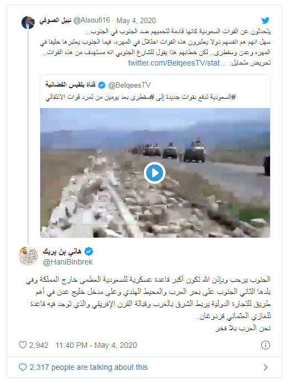Open @HaniBinbrek handle link
291x382 pixels.
(68, 262)
